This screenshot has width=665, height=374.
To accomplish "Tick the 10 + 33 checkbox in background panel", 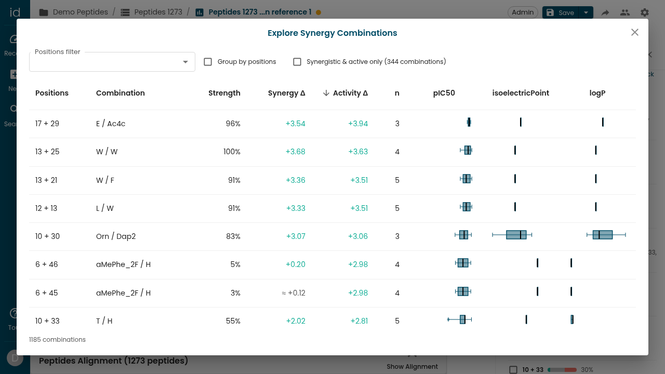I will (x=513, y=370).
